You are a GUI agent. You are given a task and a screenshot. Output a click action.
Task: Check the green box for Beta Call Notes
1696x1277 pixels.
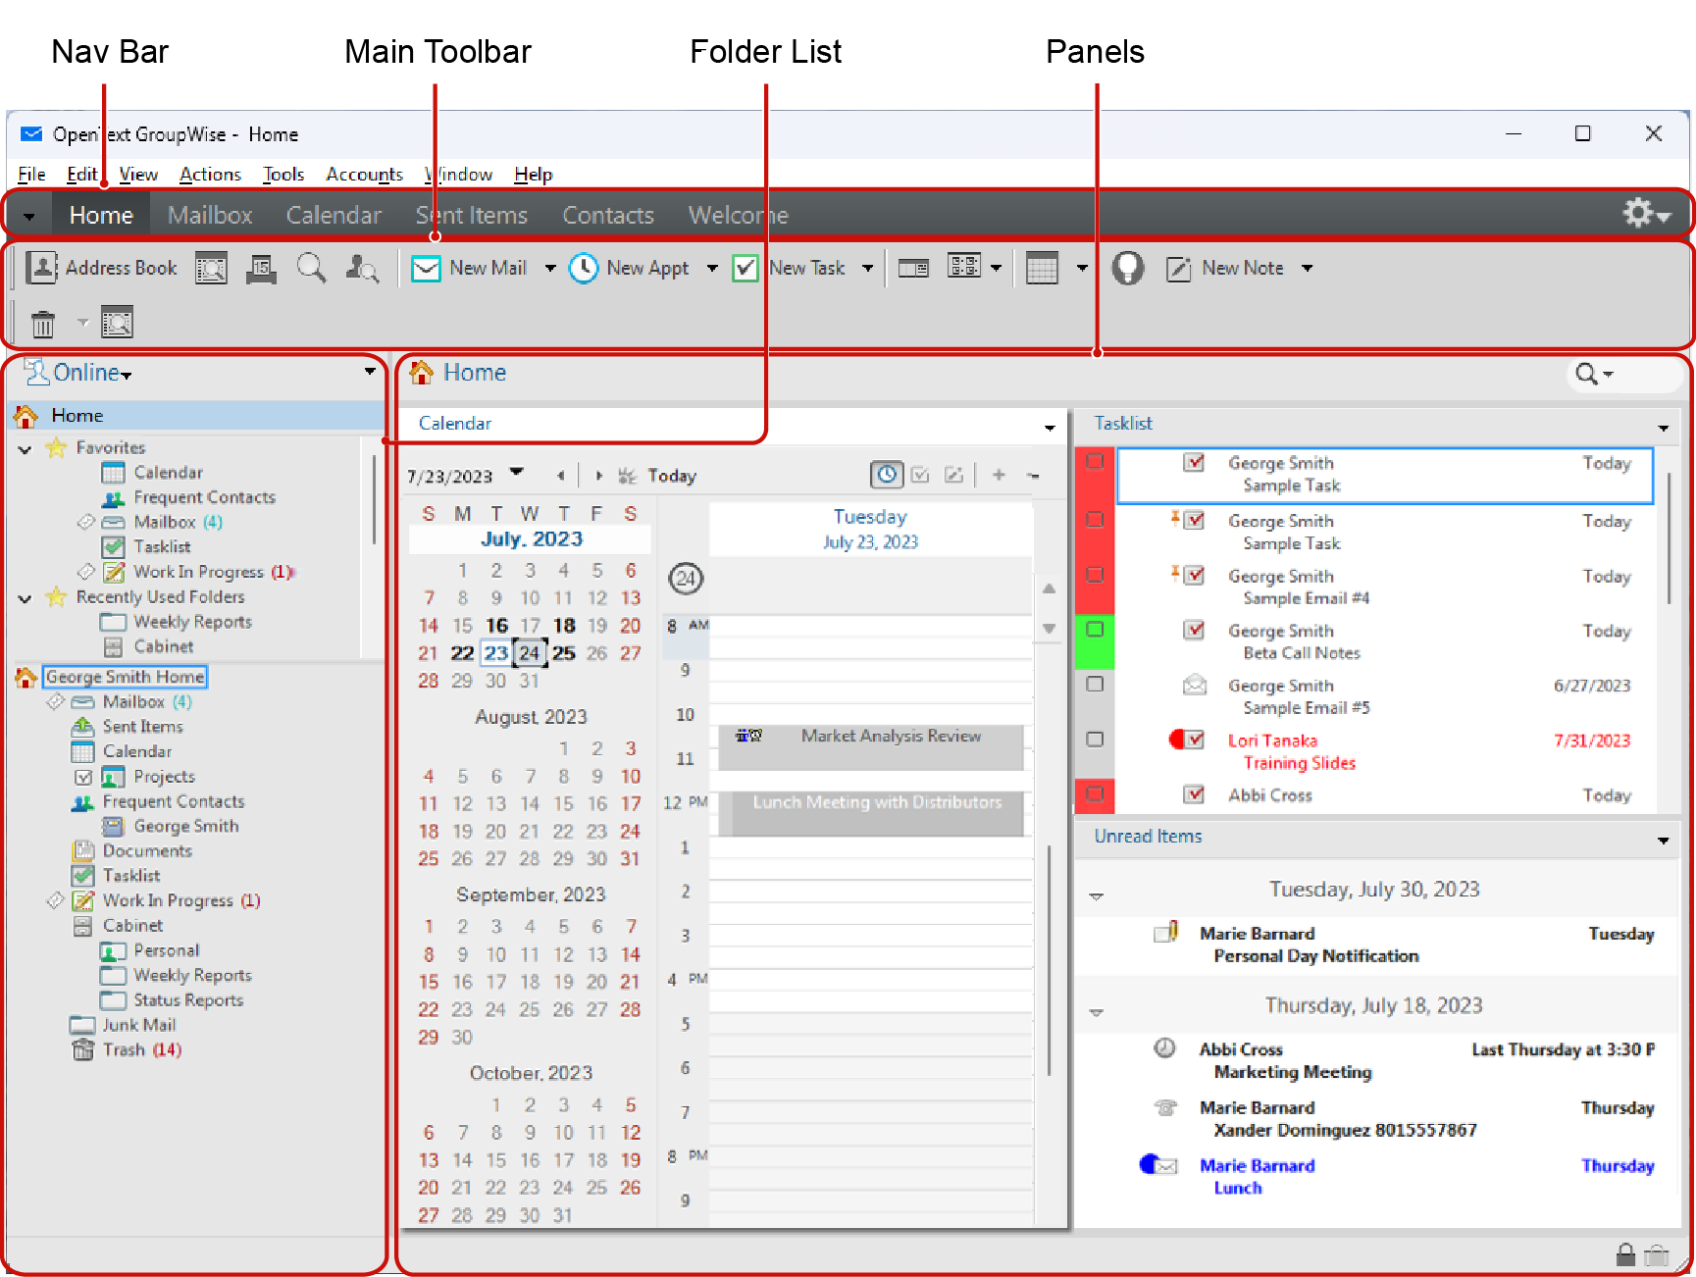click(1096, 629)
